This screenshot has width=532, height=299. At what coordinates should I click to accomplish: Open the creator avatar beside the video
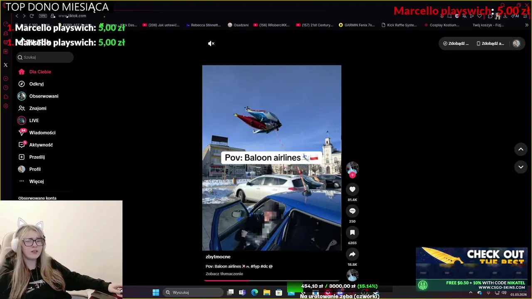pyautogui.click(x=352, y=167)
